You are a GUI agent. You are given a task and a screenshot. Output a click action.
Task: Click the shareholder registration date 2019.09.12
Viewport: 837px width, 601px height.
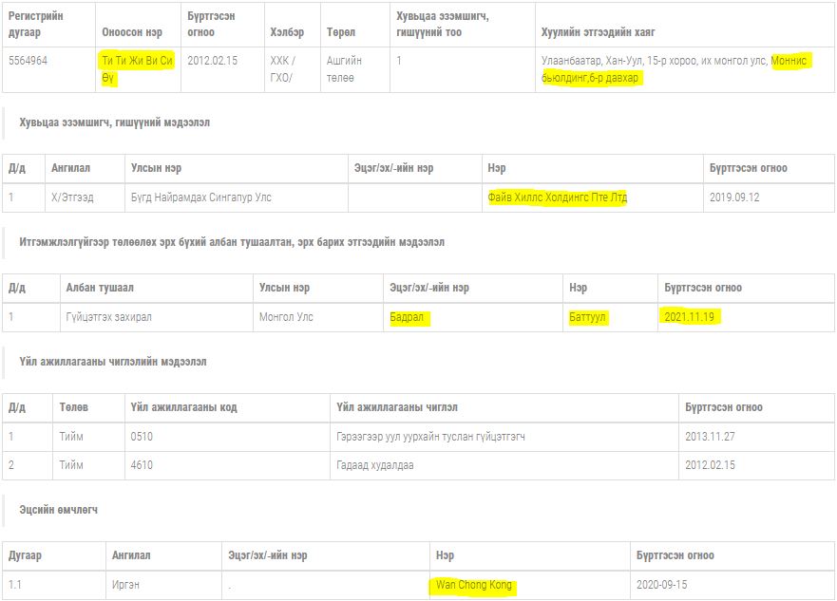734,197
